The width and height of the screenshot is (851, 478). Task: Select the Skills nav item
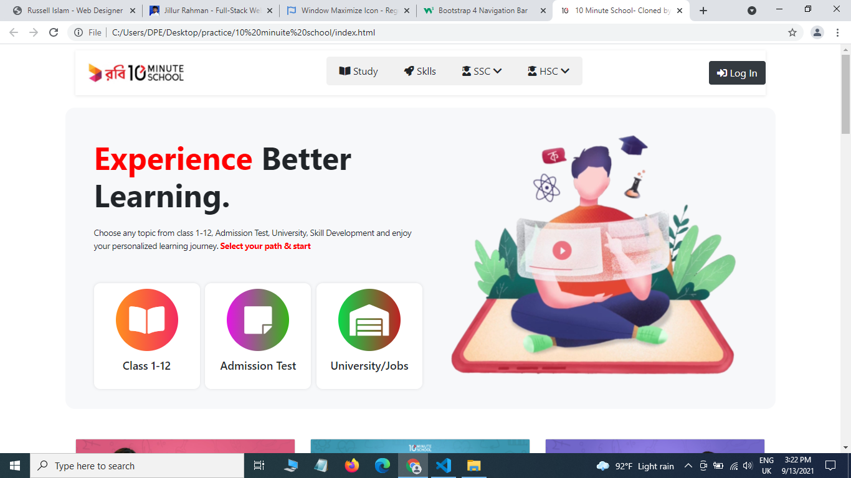tap(420, 72)
